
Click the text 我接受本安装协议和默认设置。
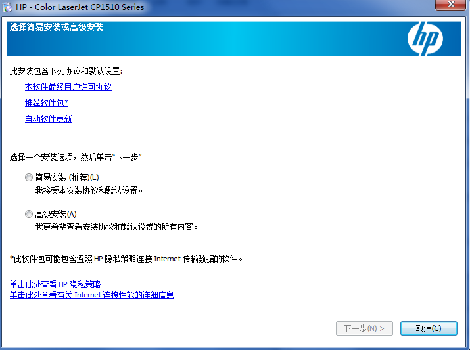[x=89, y=190]
